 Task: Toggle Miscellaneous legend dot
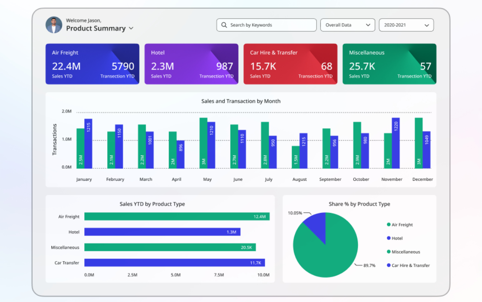[389, 252]
